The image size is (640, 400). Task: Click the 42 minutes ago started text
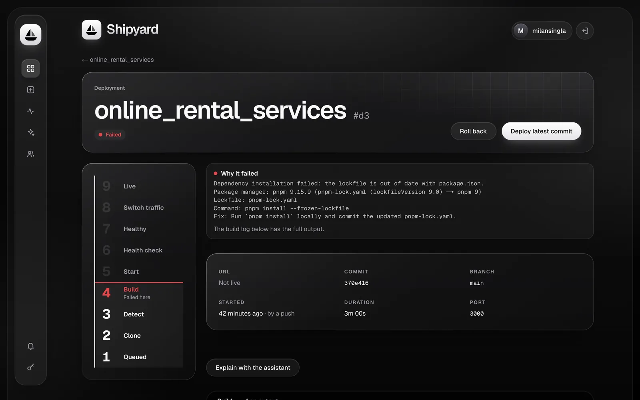point(241,314)
